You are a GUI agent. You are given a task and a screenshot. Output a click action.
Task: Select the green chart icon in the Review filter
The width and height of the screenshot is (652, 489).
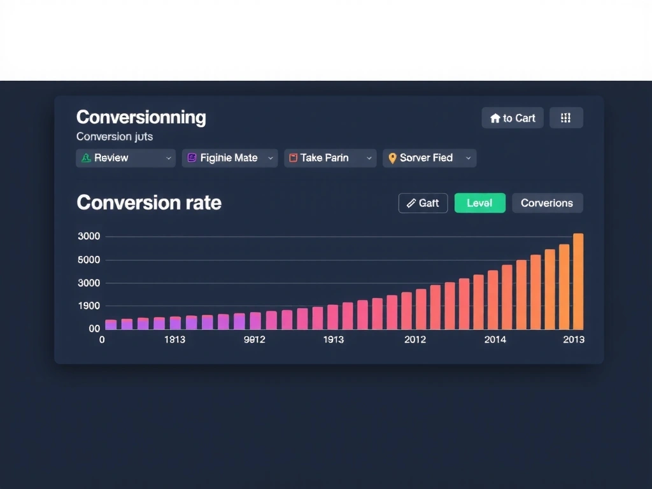pos(87,157)
